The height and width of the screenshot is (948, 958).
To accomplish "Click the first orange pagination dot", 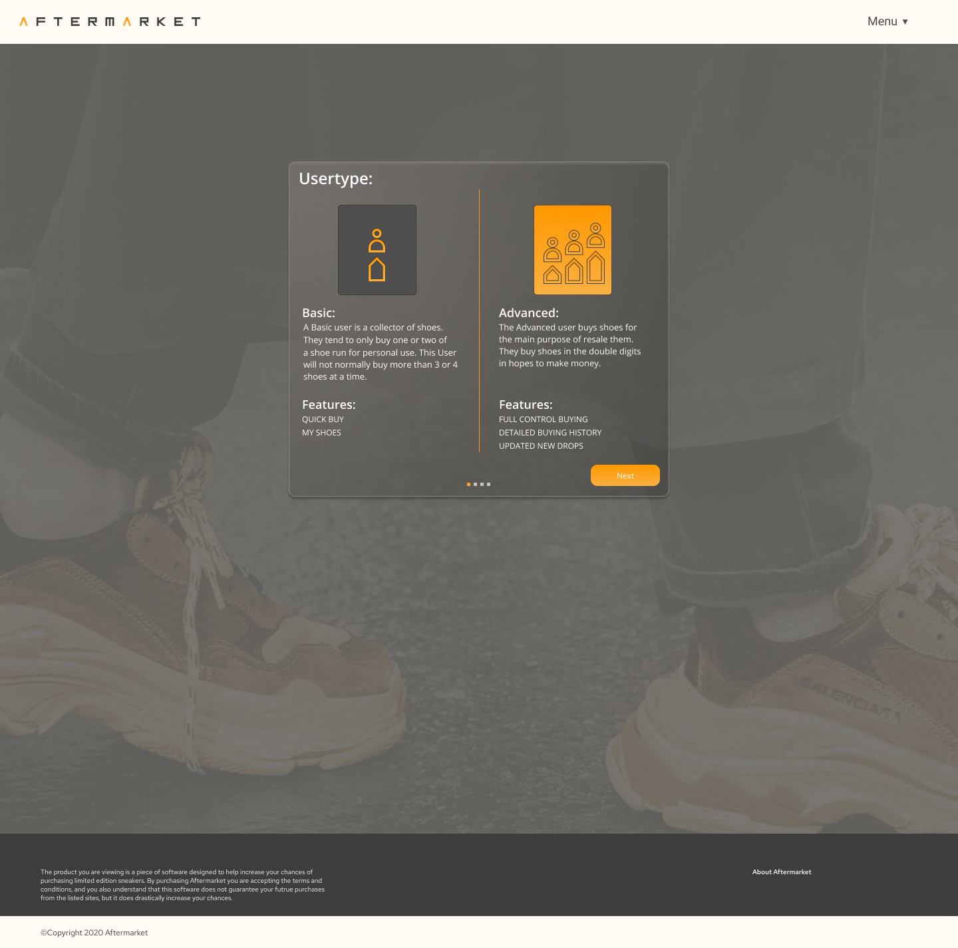I will 468,484.
